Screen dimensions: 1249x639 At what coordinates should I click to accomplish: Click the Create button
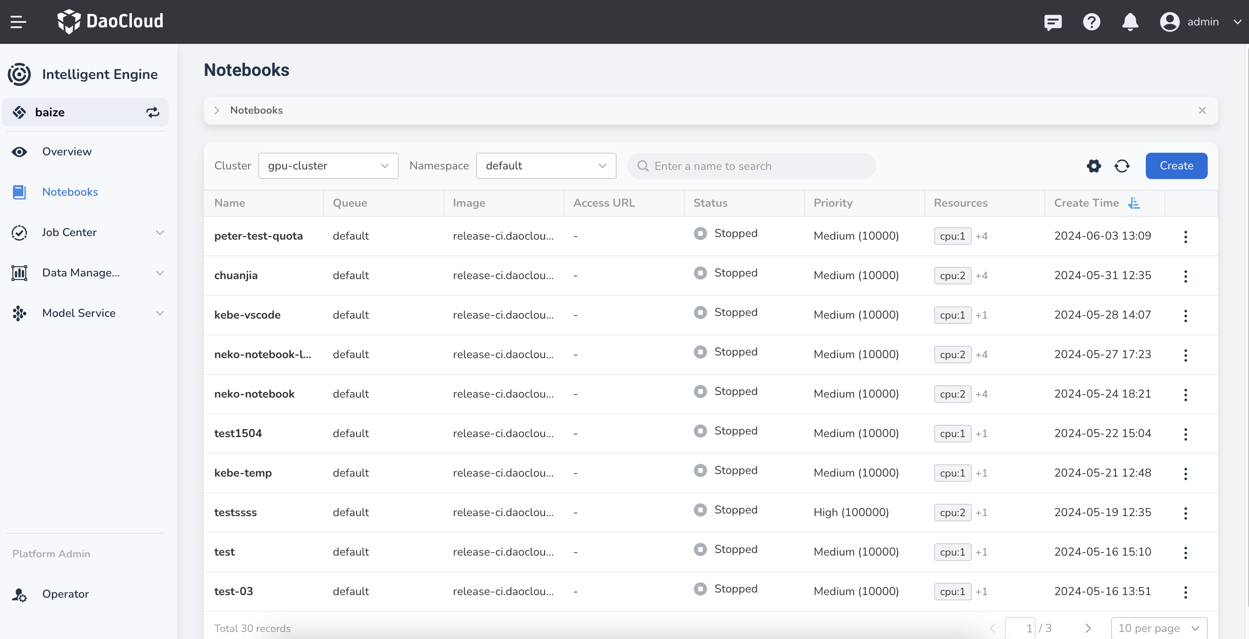(1176, 166)
